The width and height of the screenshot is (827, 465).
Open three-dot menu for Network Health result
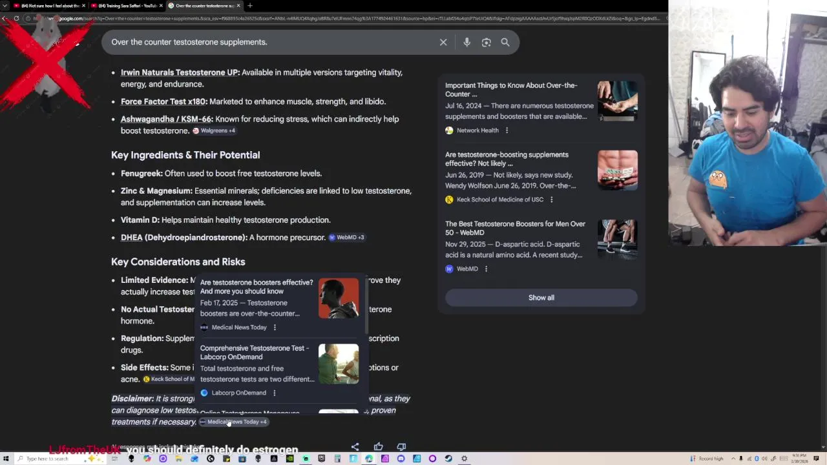507,130
